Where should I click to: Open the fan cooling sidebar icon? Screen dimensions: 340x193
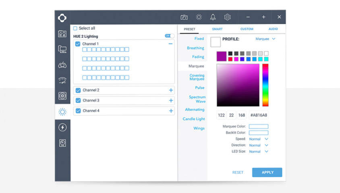click(x=62, y=96)
